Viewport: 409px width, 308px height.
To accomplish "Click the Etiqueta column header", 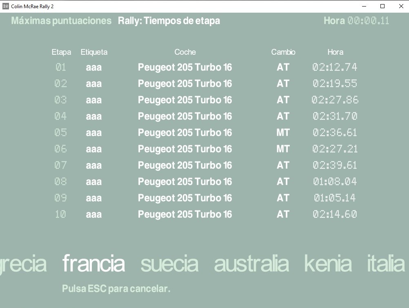I will (94, 52).
